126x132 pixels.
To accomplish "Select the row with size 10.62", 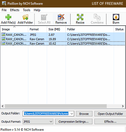I will 63,44.
